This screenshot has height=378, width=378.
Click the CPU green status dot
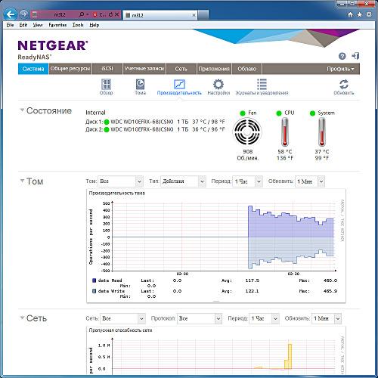(279, 113)
